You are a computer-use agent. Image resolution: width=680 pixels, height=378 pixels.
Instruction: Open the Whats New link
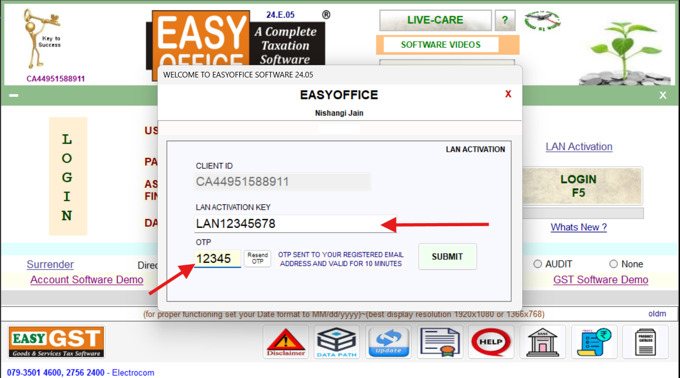tap(578, 227)
